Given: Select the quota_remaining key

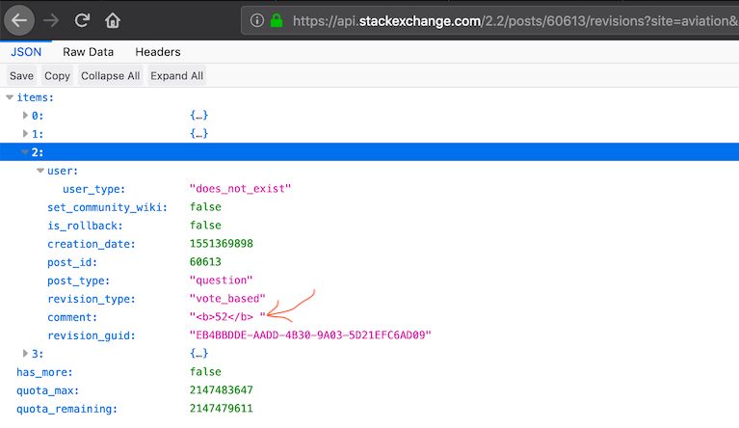Looking at the screenshot, I should 66,409.
